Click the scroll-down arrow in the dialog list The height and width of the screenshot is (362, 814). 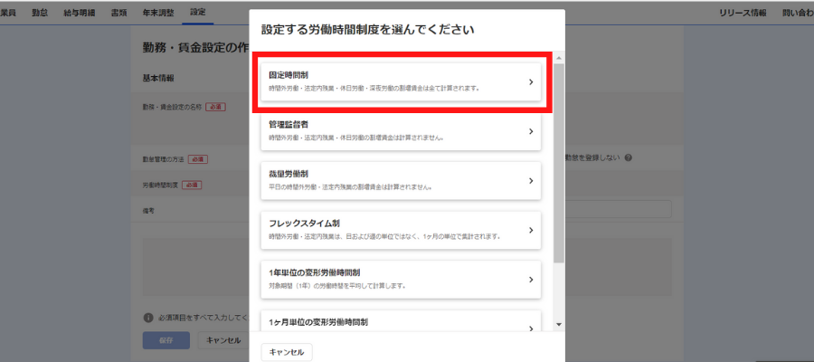tap(559, 325)
